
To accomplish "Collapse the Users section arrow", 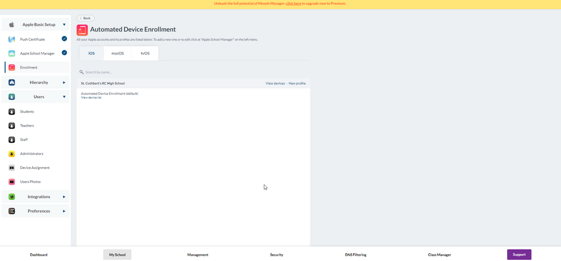I will pos(64,97).
